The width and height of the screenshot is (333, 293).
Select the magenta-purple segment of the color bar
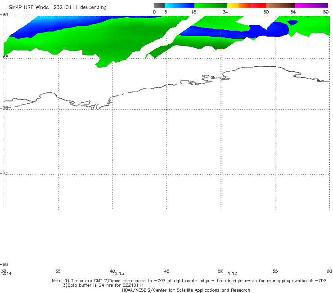[311, 5]
